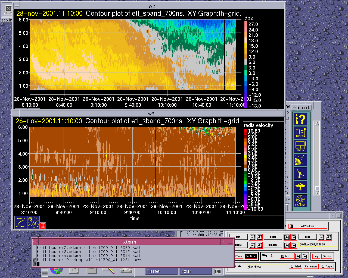Click the History Mode label field

pos(266,267)
